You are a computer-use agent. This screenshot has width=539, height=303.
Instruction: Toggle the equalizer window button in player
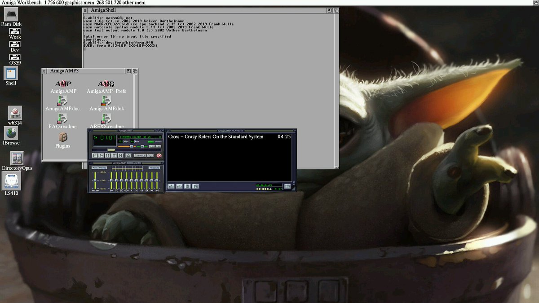(x=152, y=146)
